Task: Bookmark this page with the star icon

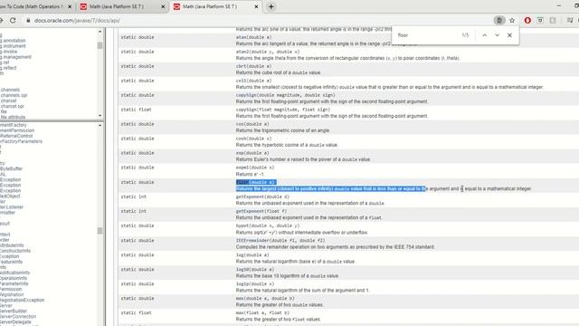Action: (x=512, y=20)
